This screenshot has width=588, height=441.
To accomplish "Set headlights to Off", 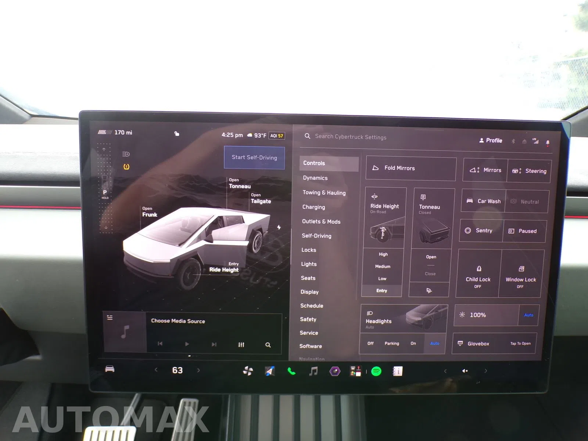I will (370, 343).
